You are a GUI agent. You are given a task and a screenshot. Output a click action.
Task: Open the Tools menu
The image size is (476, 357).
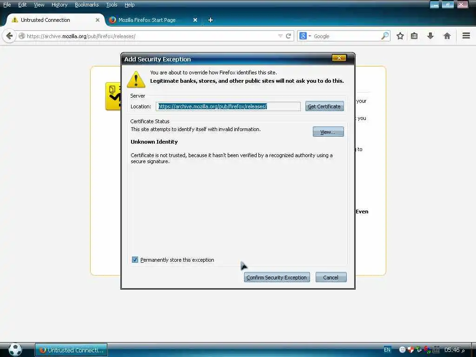coord(112,5)
